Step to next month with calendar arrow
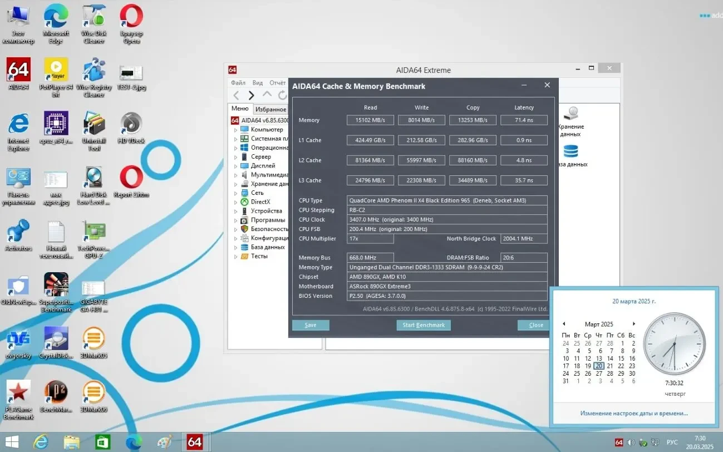Screen dimensions: 723x452 634,324
